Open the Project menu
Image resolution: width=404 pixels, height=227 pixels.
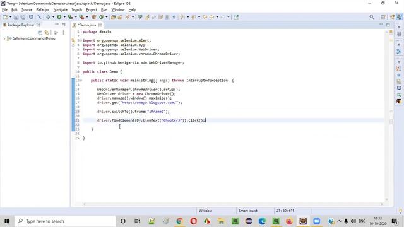click(x=92, y=10)
